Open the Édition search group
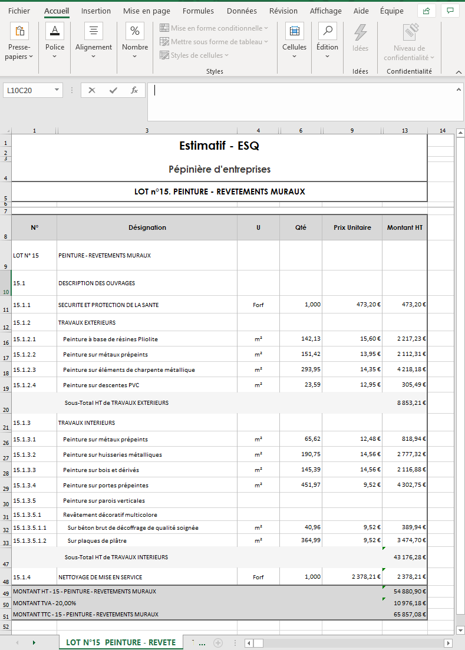This screenshot has width=465, height=650. [328, 41]
